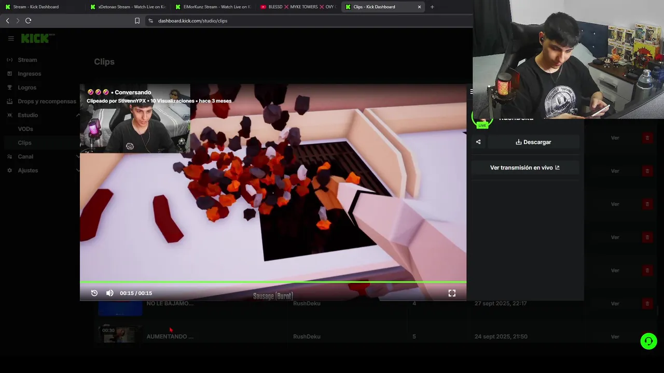This screenshot has width=664, height=373.
Task: Enter fullscreen on the clip player
Action: 452,293
